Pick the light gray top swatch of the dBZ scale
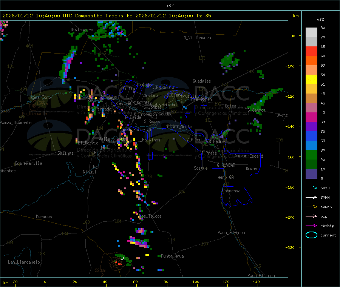The height and width of the screenshot is (287, 340). click(311, 32)
